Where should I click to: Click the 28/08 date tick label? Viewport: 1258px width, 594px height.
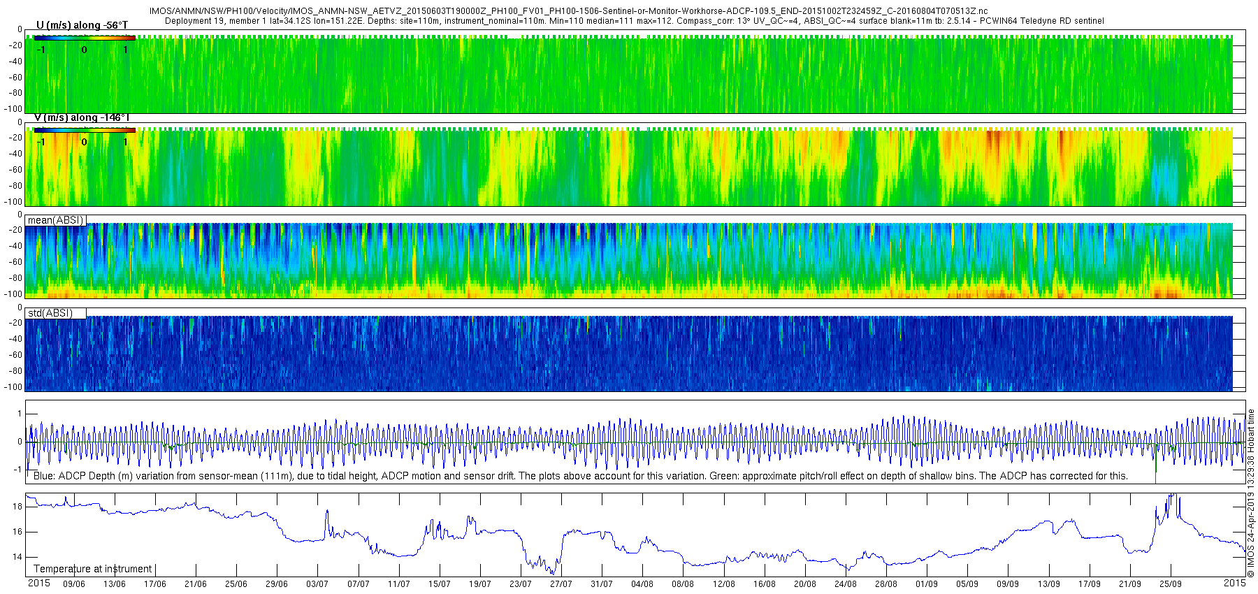[886, 584]
